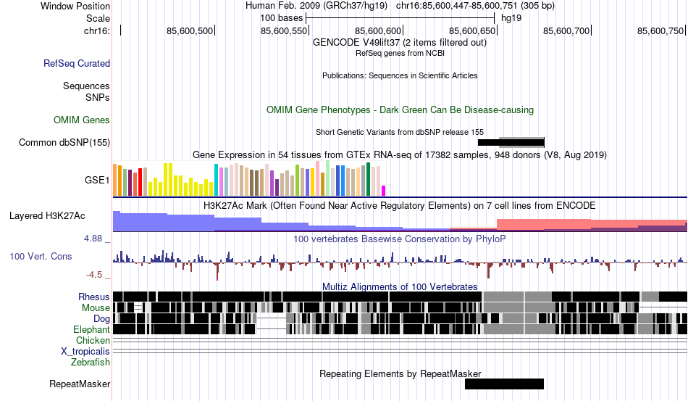
Task: Click the 85,600,550 ruler position
Action: coord(284,30)
